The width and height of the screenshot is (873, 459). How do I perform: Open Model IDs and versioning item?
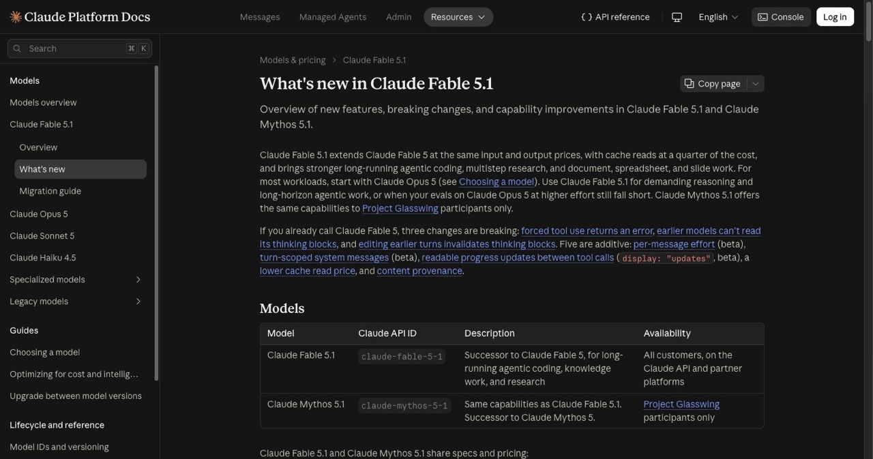pos(59,447)
